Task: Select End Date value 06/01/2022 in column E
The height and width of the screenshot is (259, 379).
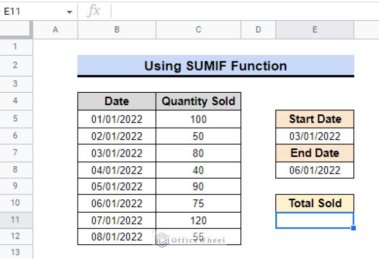Action: tap(315, 170)
